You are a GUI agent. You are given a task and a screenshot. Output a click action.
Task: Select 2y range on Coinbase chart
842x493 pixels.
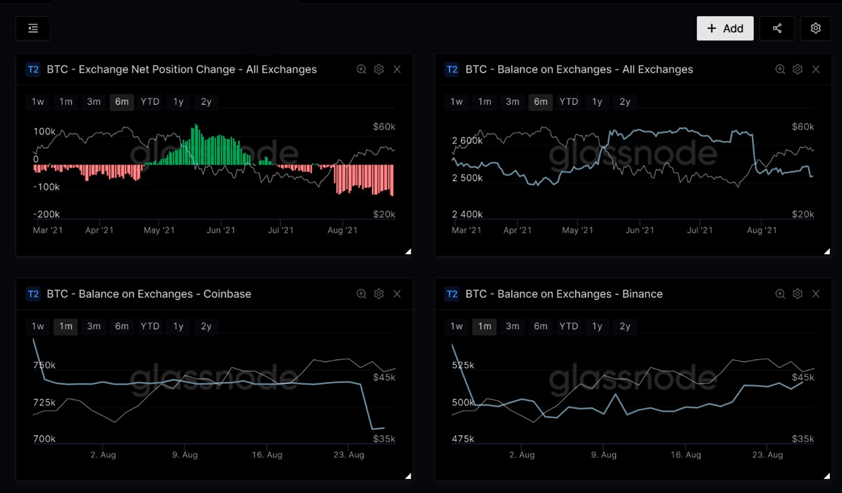pos(206,326)
